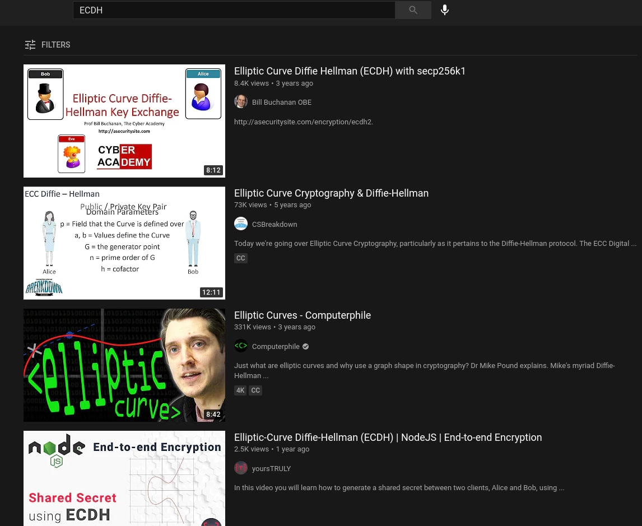Open Elliptic Curves - Computerphile video title
The width and height of the screenshot is (642, 526).
303,315
